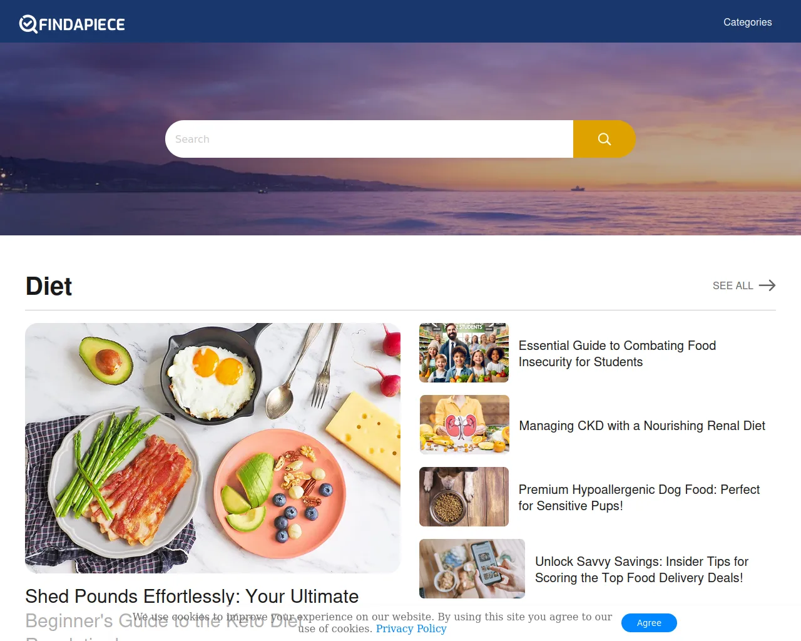The width and height of the screenshot is (801, 641).
Task: Open Unlock Savvy Savings food delivery article
Action: click(641, 570)
